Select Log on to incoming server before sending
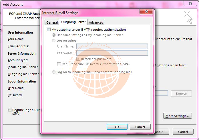Viewport: 199px width, 140px height. click(54, 72)
